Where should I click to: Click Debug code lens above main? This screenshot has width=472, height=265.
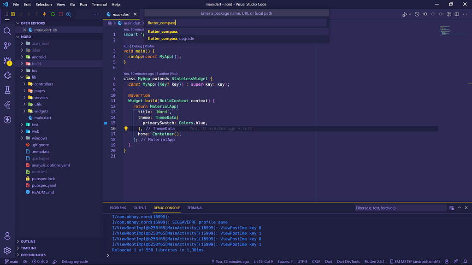point(137,46)
